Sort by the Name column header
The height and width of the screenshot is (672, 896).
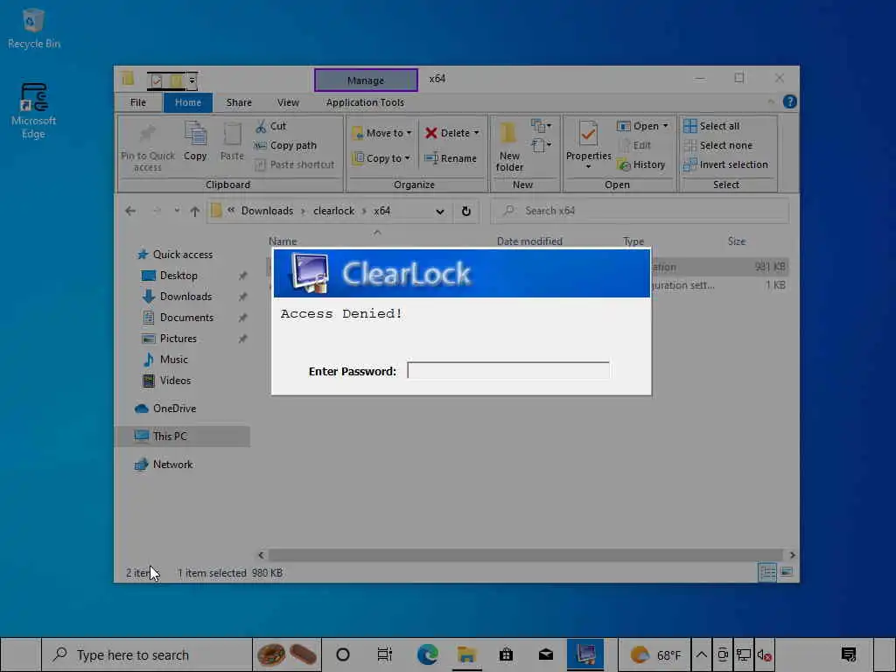pos(283,241)
